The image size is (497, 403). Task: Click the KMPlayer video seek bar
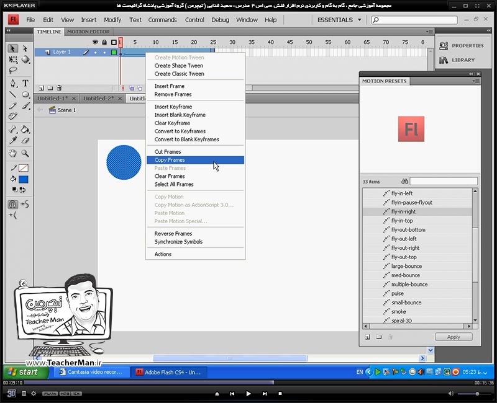(x=247, y=383)
